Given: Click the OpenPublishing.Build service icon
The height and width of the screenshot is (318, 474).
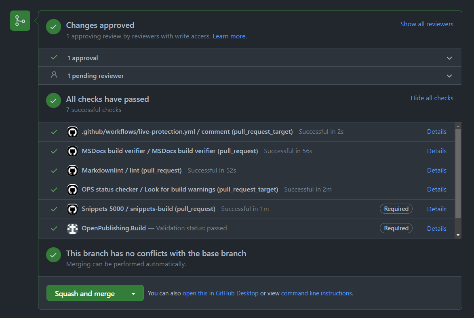Looking at the screenshot, I should click(x=72, y=228).
